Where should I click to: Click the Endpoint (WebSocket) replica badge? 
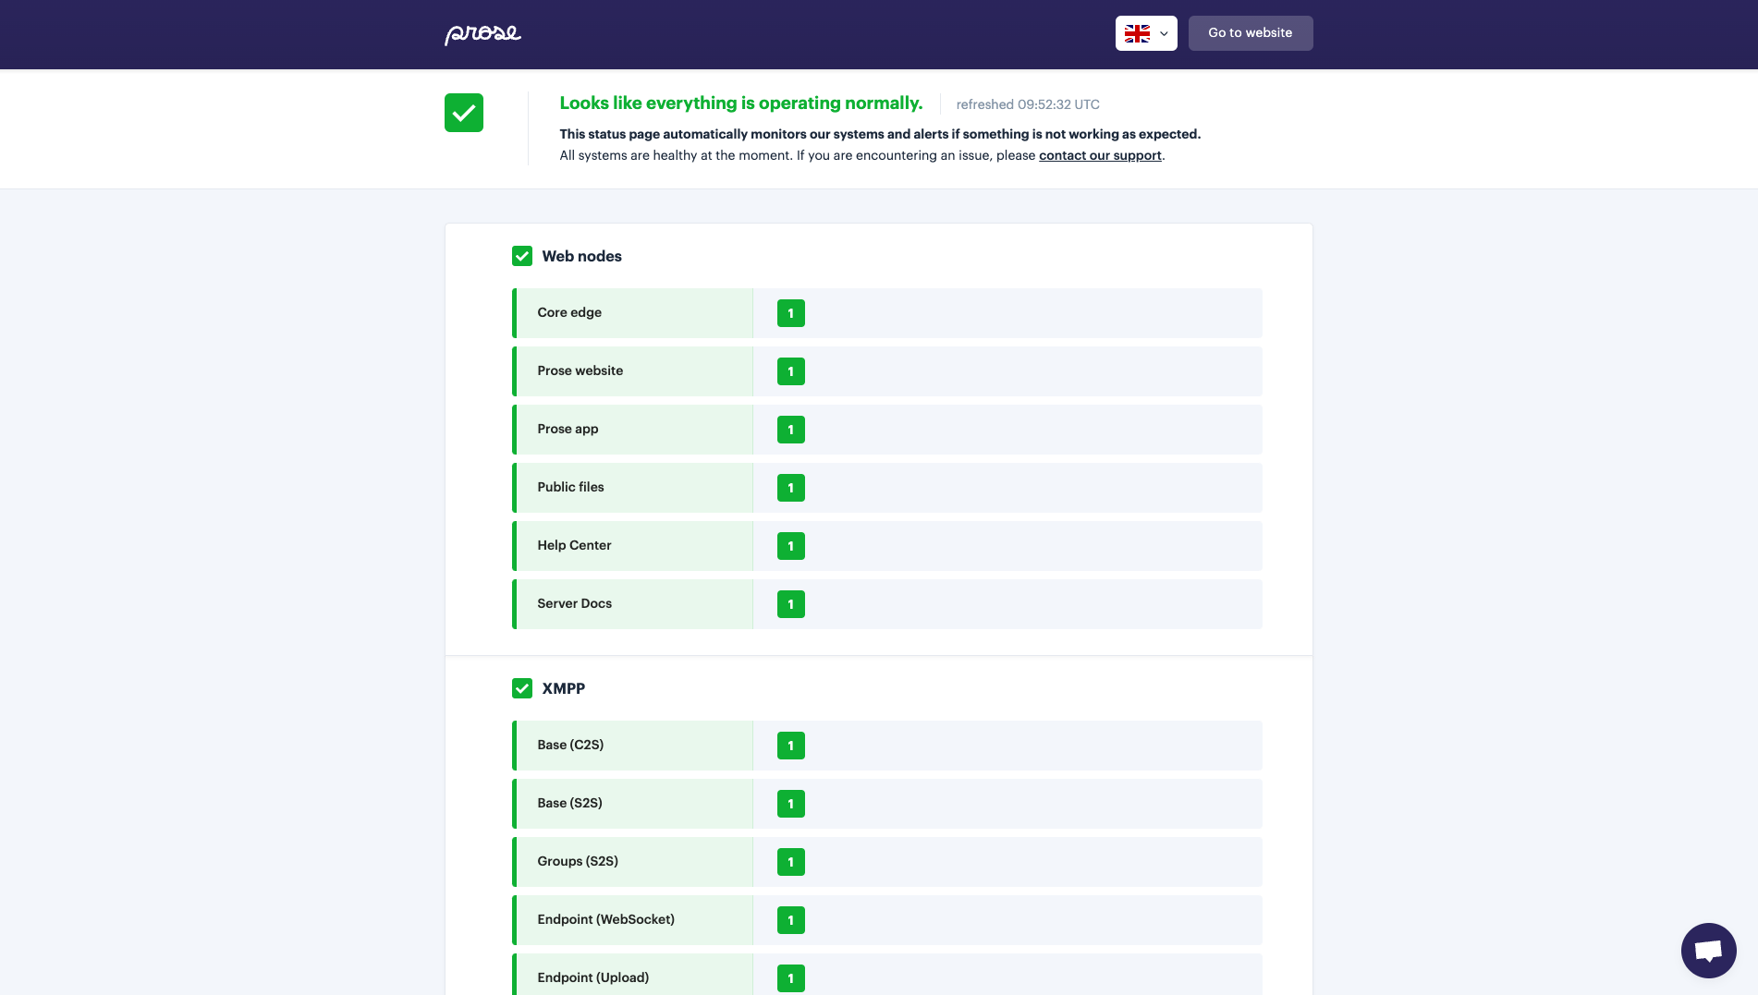point(791,920)
